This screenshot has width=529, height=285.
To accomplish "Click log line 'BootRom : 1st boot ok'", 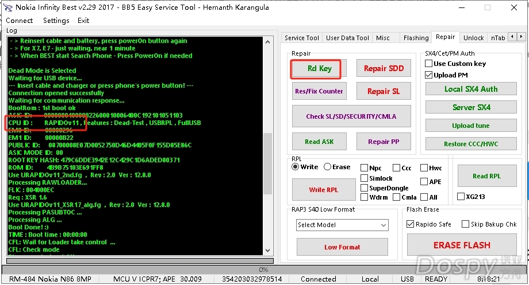I will [42, 108].
